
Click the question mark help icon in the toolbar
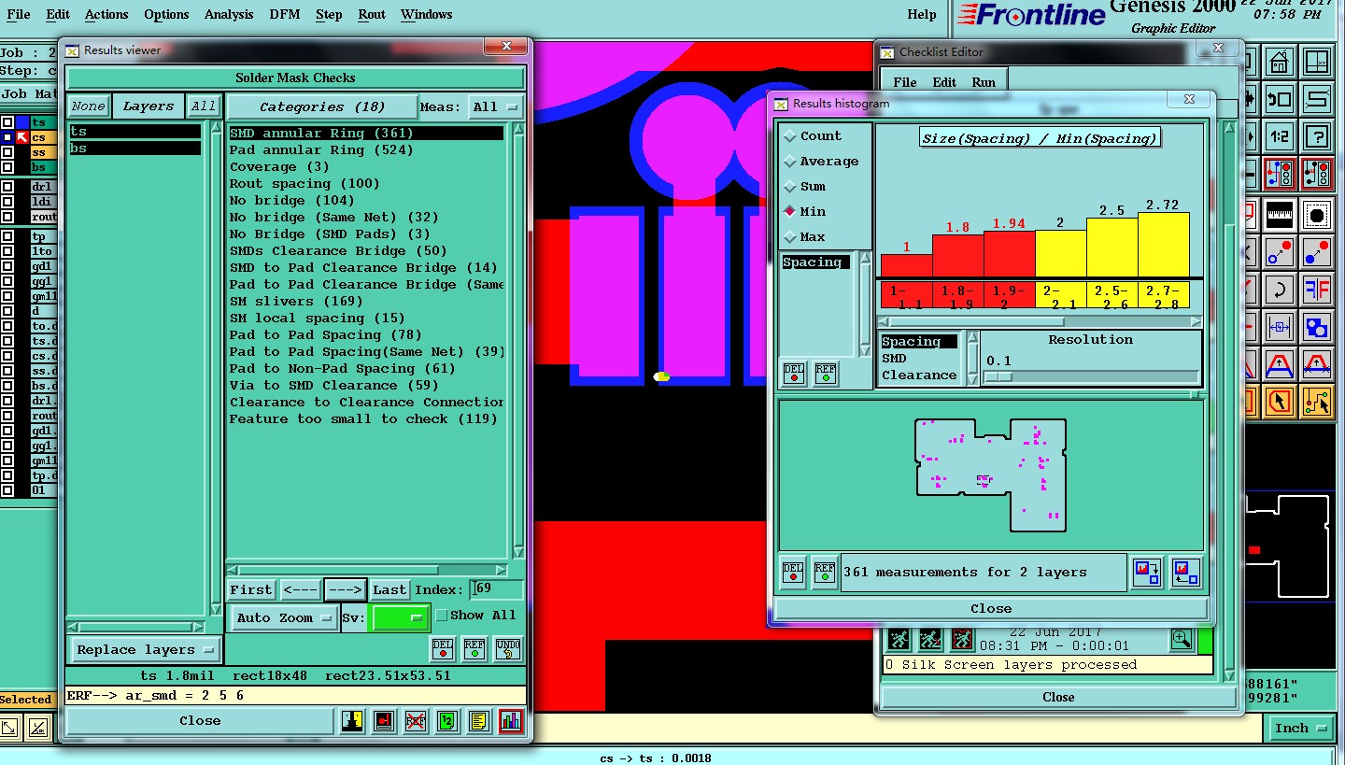click(1317, 136)
